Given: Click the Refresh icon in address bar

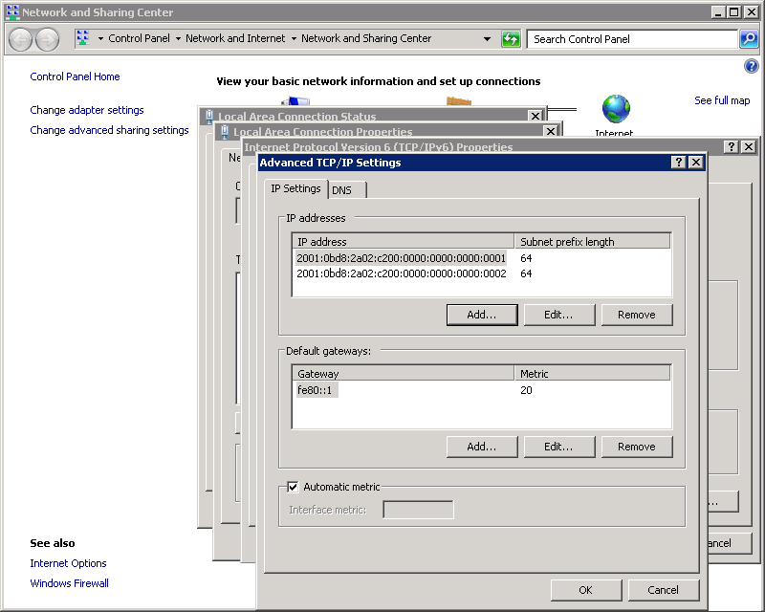Looking at the screenshot, I should tap(511, 39).
